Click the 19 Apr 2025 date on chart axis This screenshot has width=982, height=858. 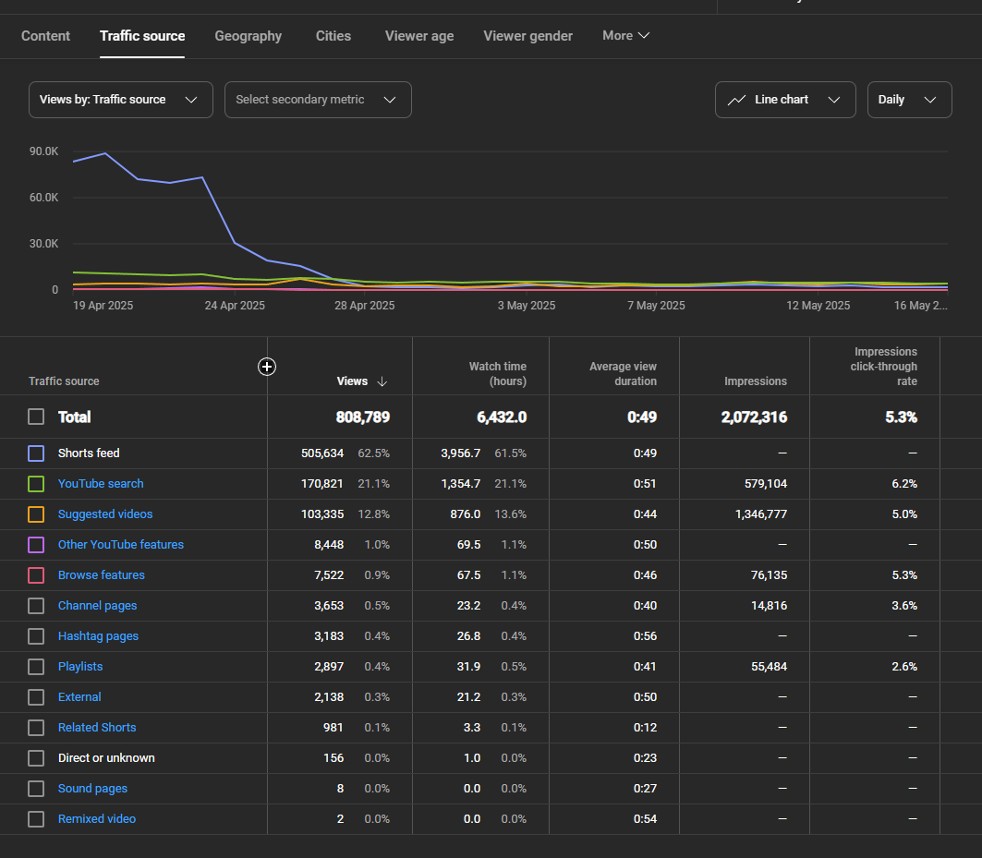(103, 306)
